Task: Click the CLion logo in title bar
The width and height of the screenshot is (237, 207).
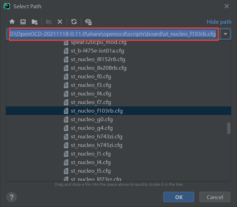Action: pyautogui.click(x=7, y=6)
